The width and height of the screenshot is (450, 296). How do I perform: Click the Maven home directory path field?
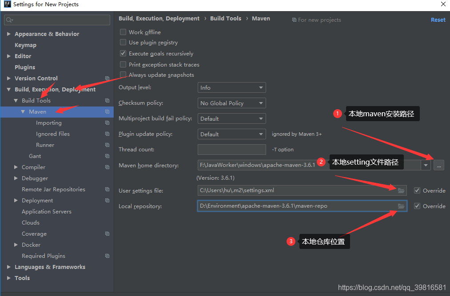(309, 165)
